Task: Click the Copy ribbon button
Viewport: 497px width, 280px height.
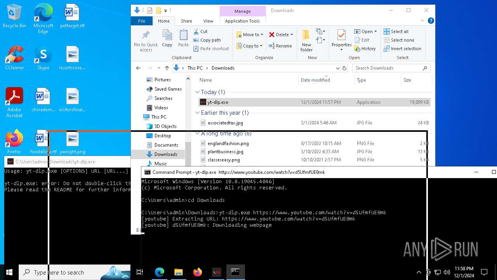Action: (x=167, y=38)
